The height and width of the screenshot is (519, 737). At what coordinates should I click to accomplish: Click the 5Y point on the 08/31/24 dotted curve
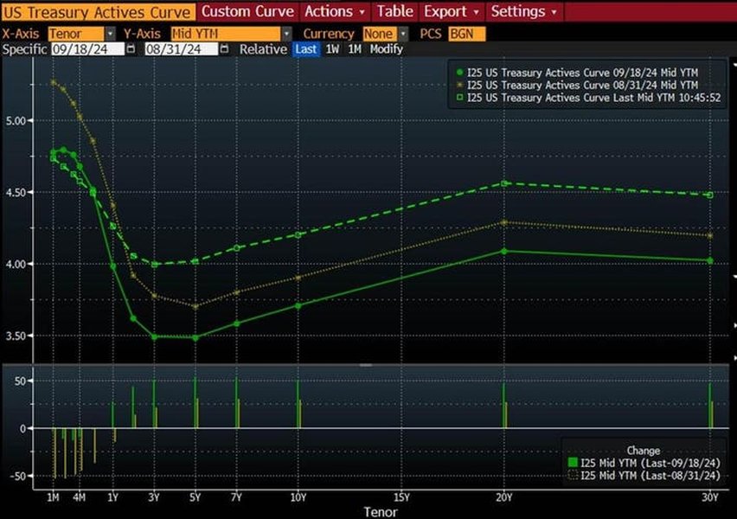[195, 306]
